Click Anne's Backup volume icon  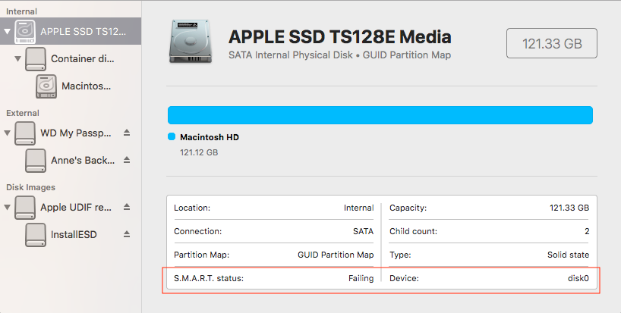36,160
